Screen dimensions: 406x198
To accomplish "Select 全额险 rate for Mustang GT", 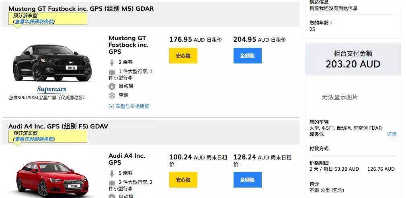I will (x=247, y=56).
